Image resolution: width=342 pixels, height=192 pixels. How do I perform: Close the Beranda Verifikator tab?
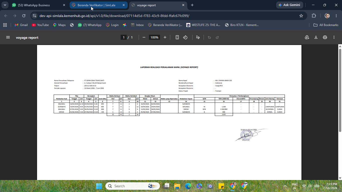(x=124, y=5)
